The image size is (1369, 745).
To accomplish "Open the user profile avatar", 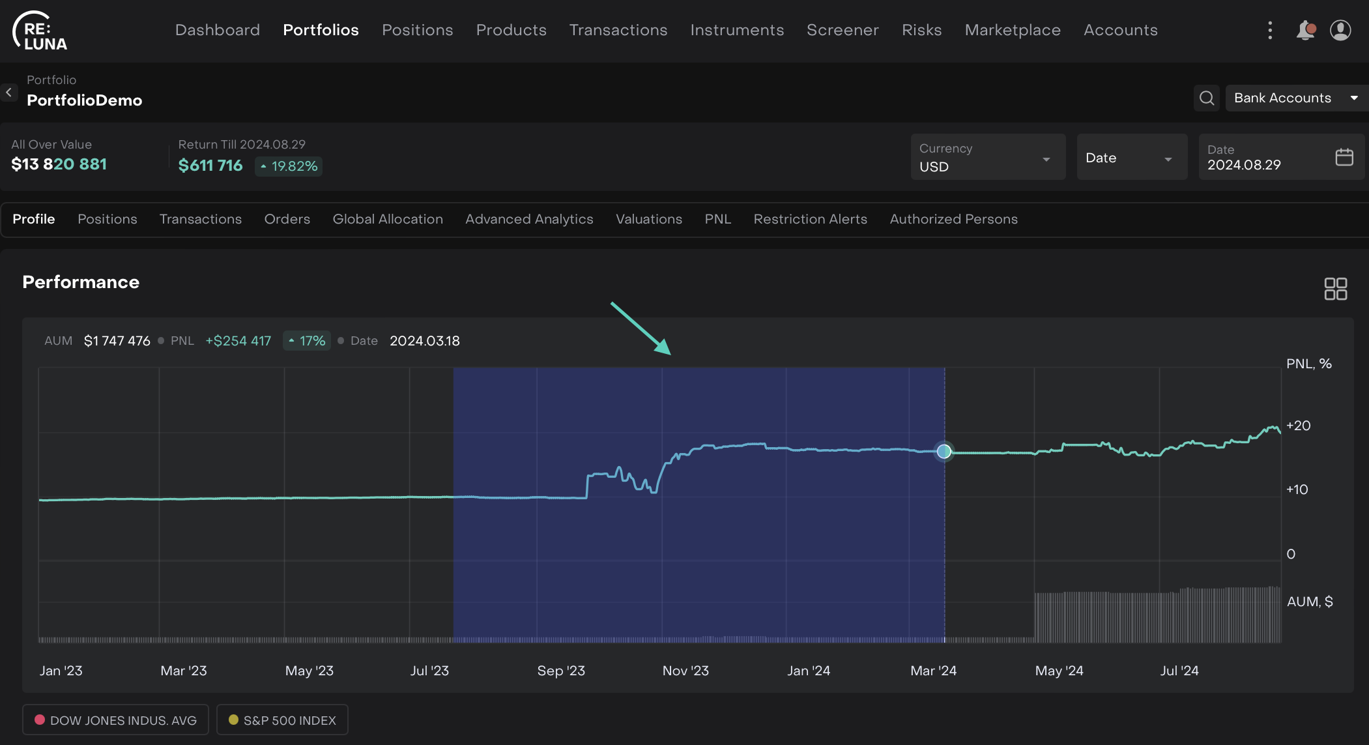I will (x=1340, y=30).
